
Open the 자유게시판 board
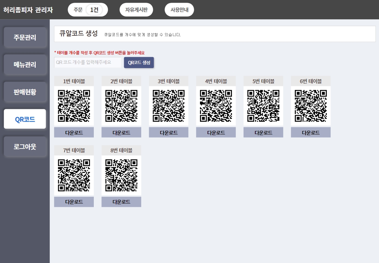tap(136, 10)
